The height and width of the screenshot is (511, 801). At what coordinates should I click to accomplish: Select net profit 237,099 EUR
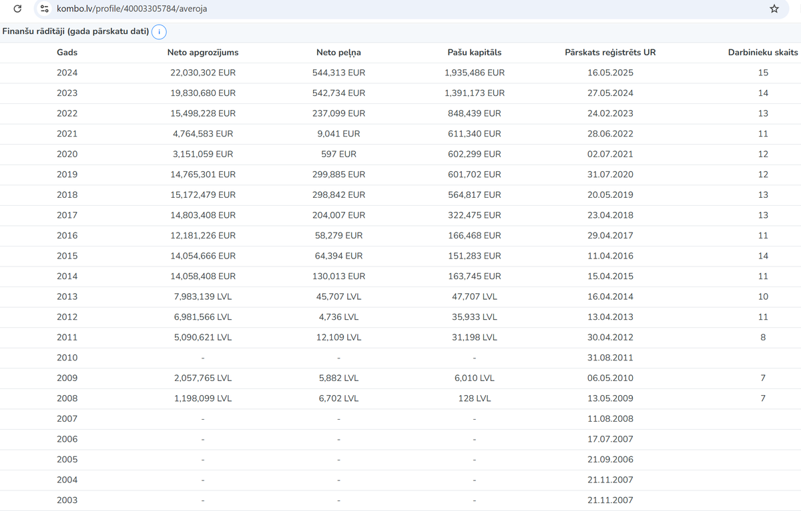tap(338, 113)
